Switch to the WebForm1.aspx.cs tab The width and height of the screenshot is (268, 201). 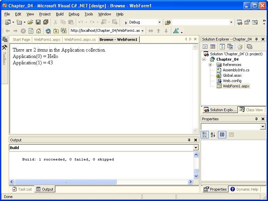coord(80,40)
